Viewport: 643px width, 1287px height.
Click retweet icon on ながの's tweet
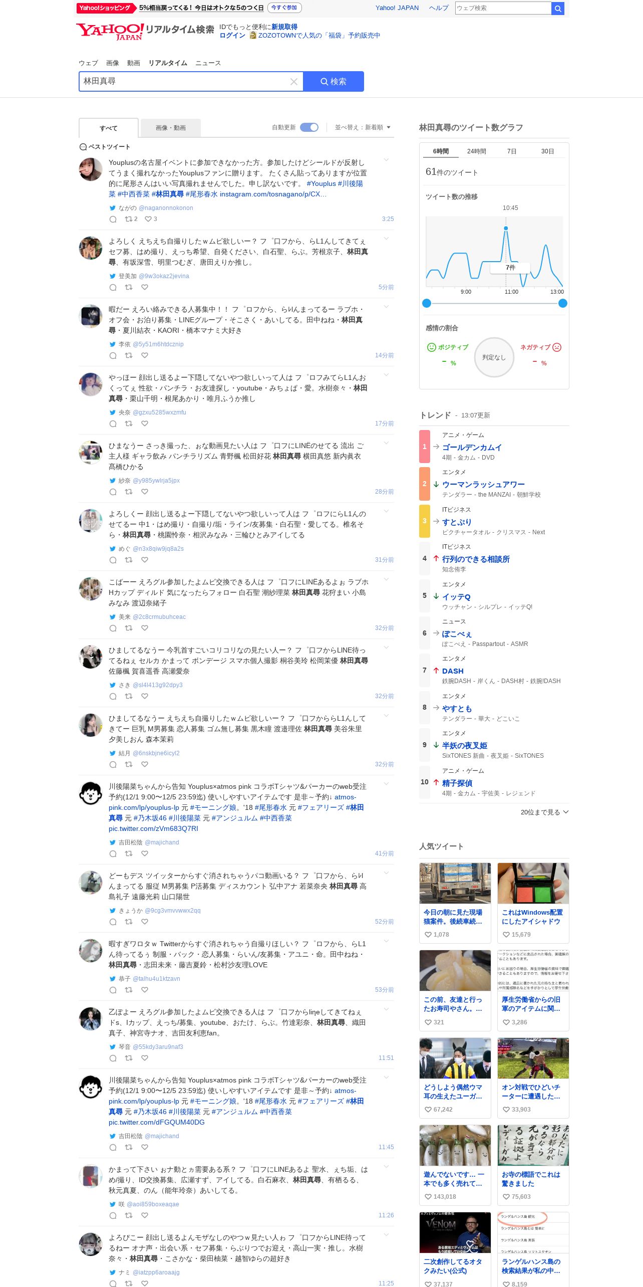tap(129, 219)
